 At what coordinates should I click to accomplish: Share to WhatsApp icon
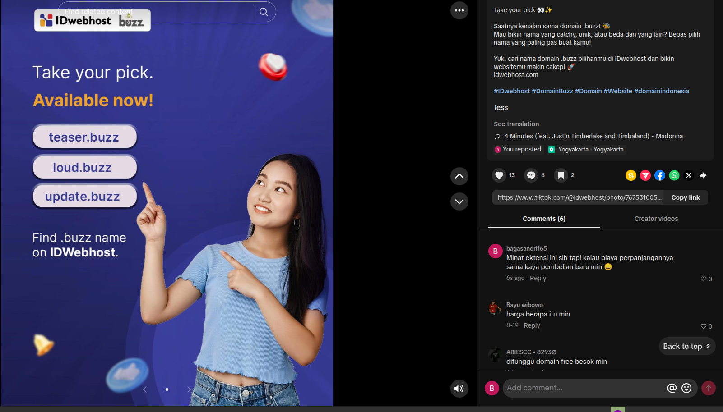tap(674, 175)
